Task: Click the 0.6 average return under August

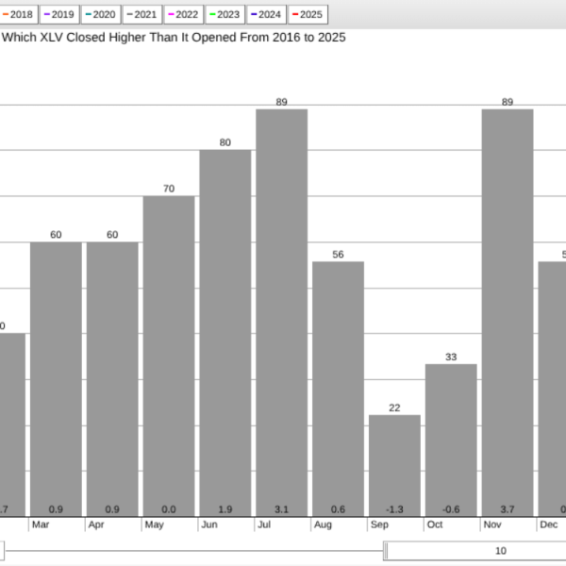Action: (339, 509)
